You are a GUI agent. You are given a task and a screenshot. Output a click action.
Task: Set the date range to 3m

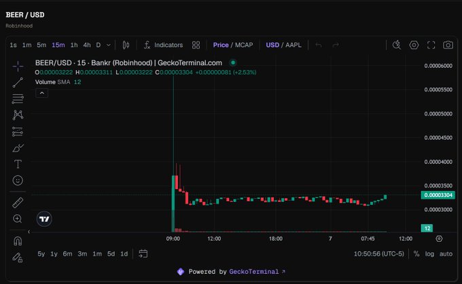tap(82, 253)
